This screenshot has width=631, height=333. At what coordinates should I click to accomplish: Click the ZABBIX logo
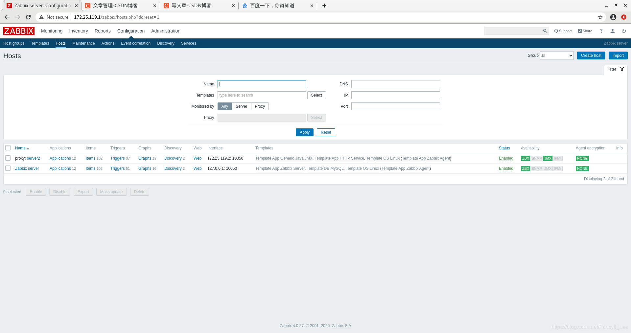click(x=19, y=31)
